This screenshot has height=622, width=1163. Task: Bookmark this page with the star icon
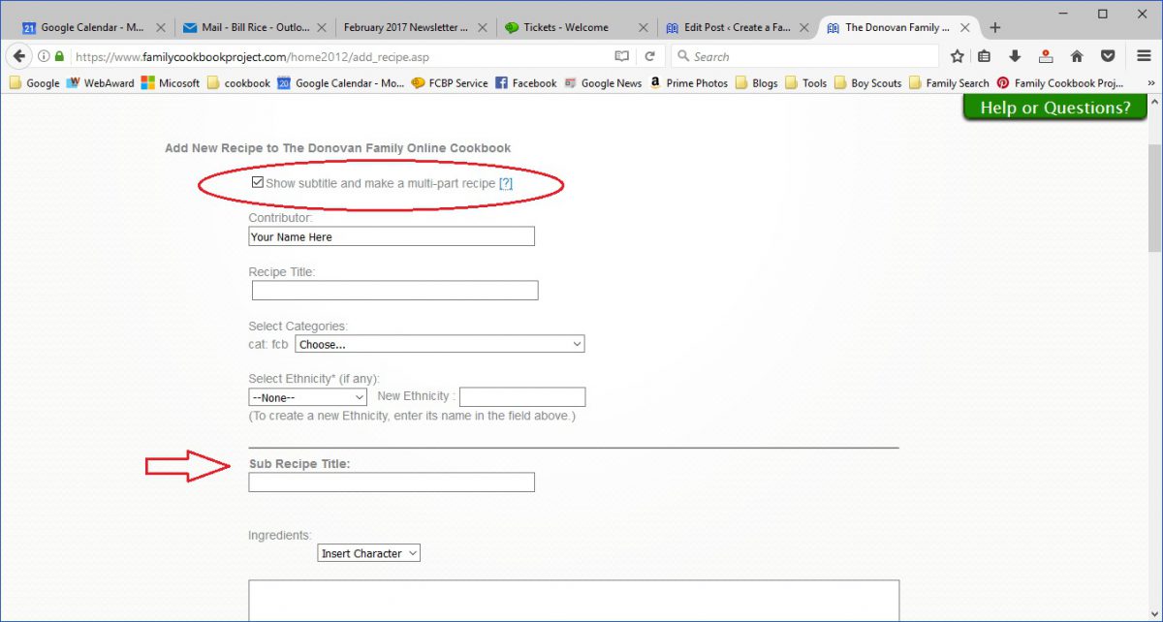pos(957,56)
